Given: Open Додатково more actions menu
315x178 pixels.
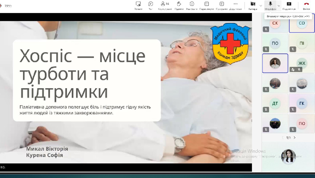Looking at the screenshot, I should 235,6.
